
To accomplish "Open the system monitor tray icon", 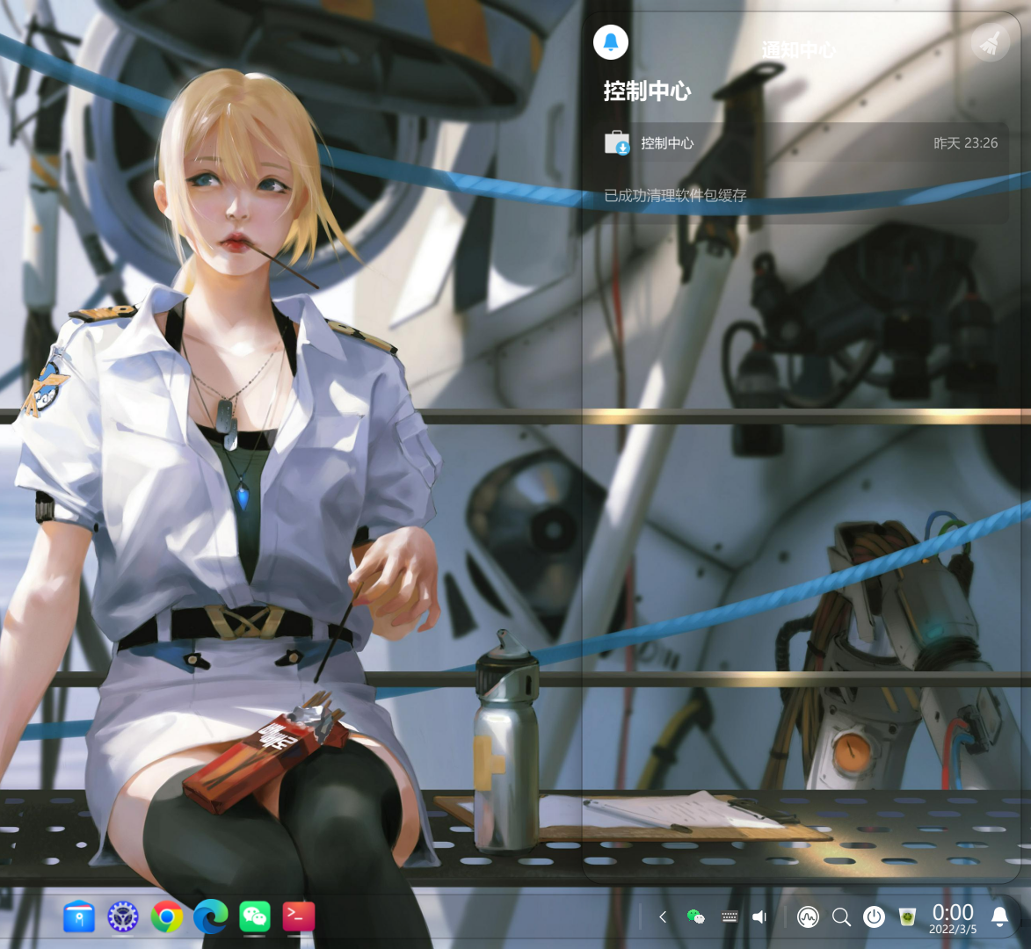I will pyautogui.click(x=808, y=916).
